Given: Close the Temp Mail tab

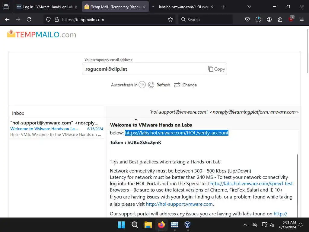Looking at the screenshot, I should pyautogui.click(x=144, y=7).
